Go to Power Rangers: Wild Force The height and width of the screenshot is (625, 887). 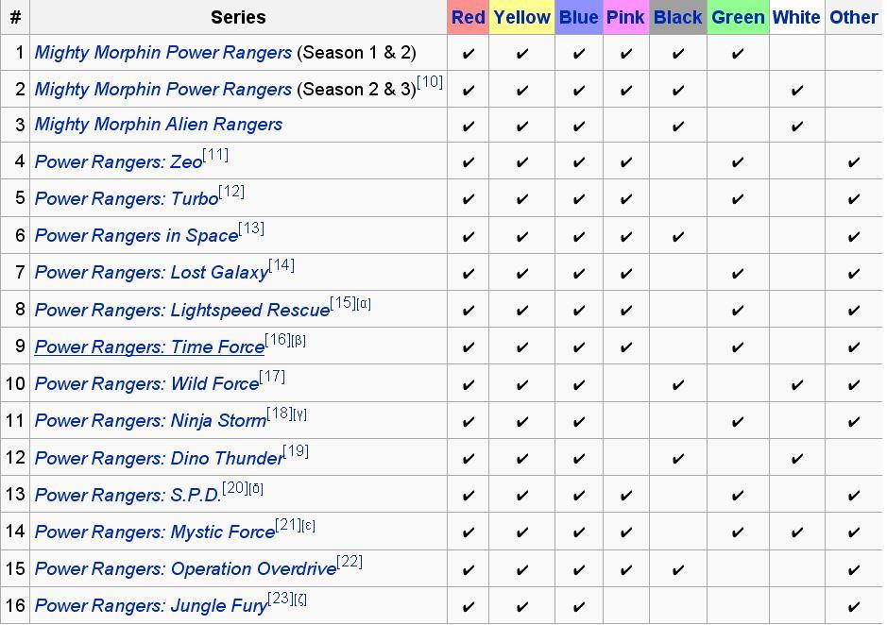point(146,384)
